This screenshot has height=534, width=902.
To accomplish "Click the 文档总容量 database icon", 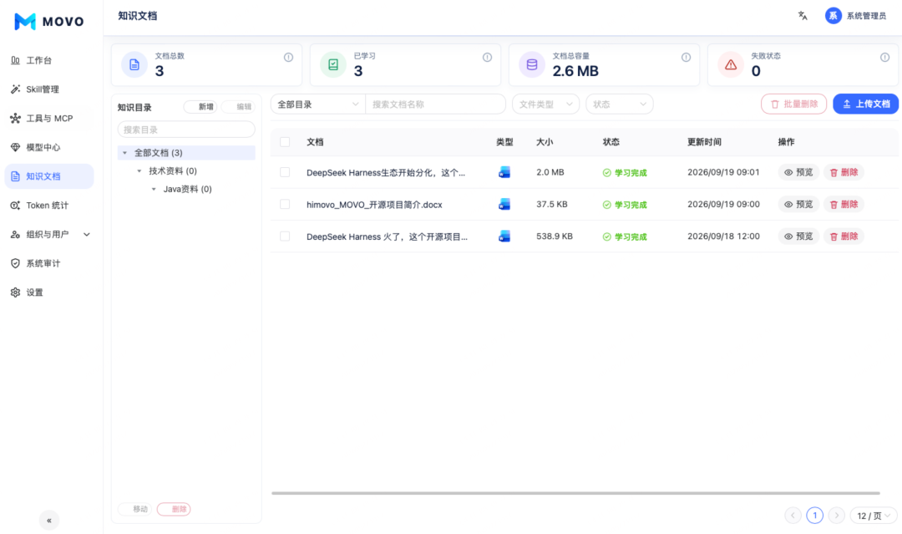I will pos(531,64).
